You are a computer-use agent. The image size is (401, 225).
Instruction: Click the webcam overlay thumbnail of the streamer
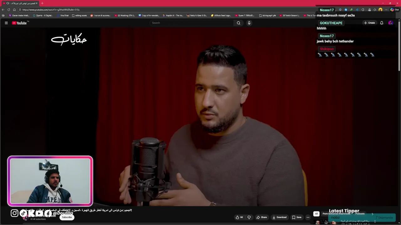(50, 181)
